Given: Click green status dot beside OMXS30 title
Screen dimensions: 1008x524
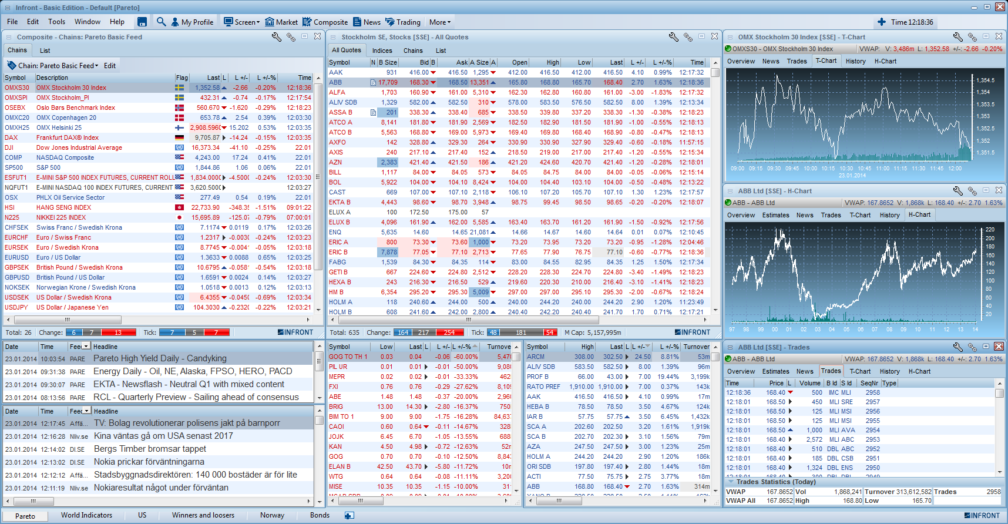Looking at the screenshot, I should click(x=728, y=49).
